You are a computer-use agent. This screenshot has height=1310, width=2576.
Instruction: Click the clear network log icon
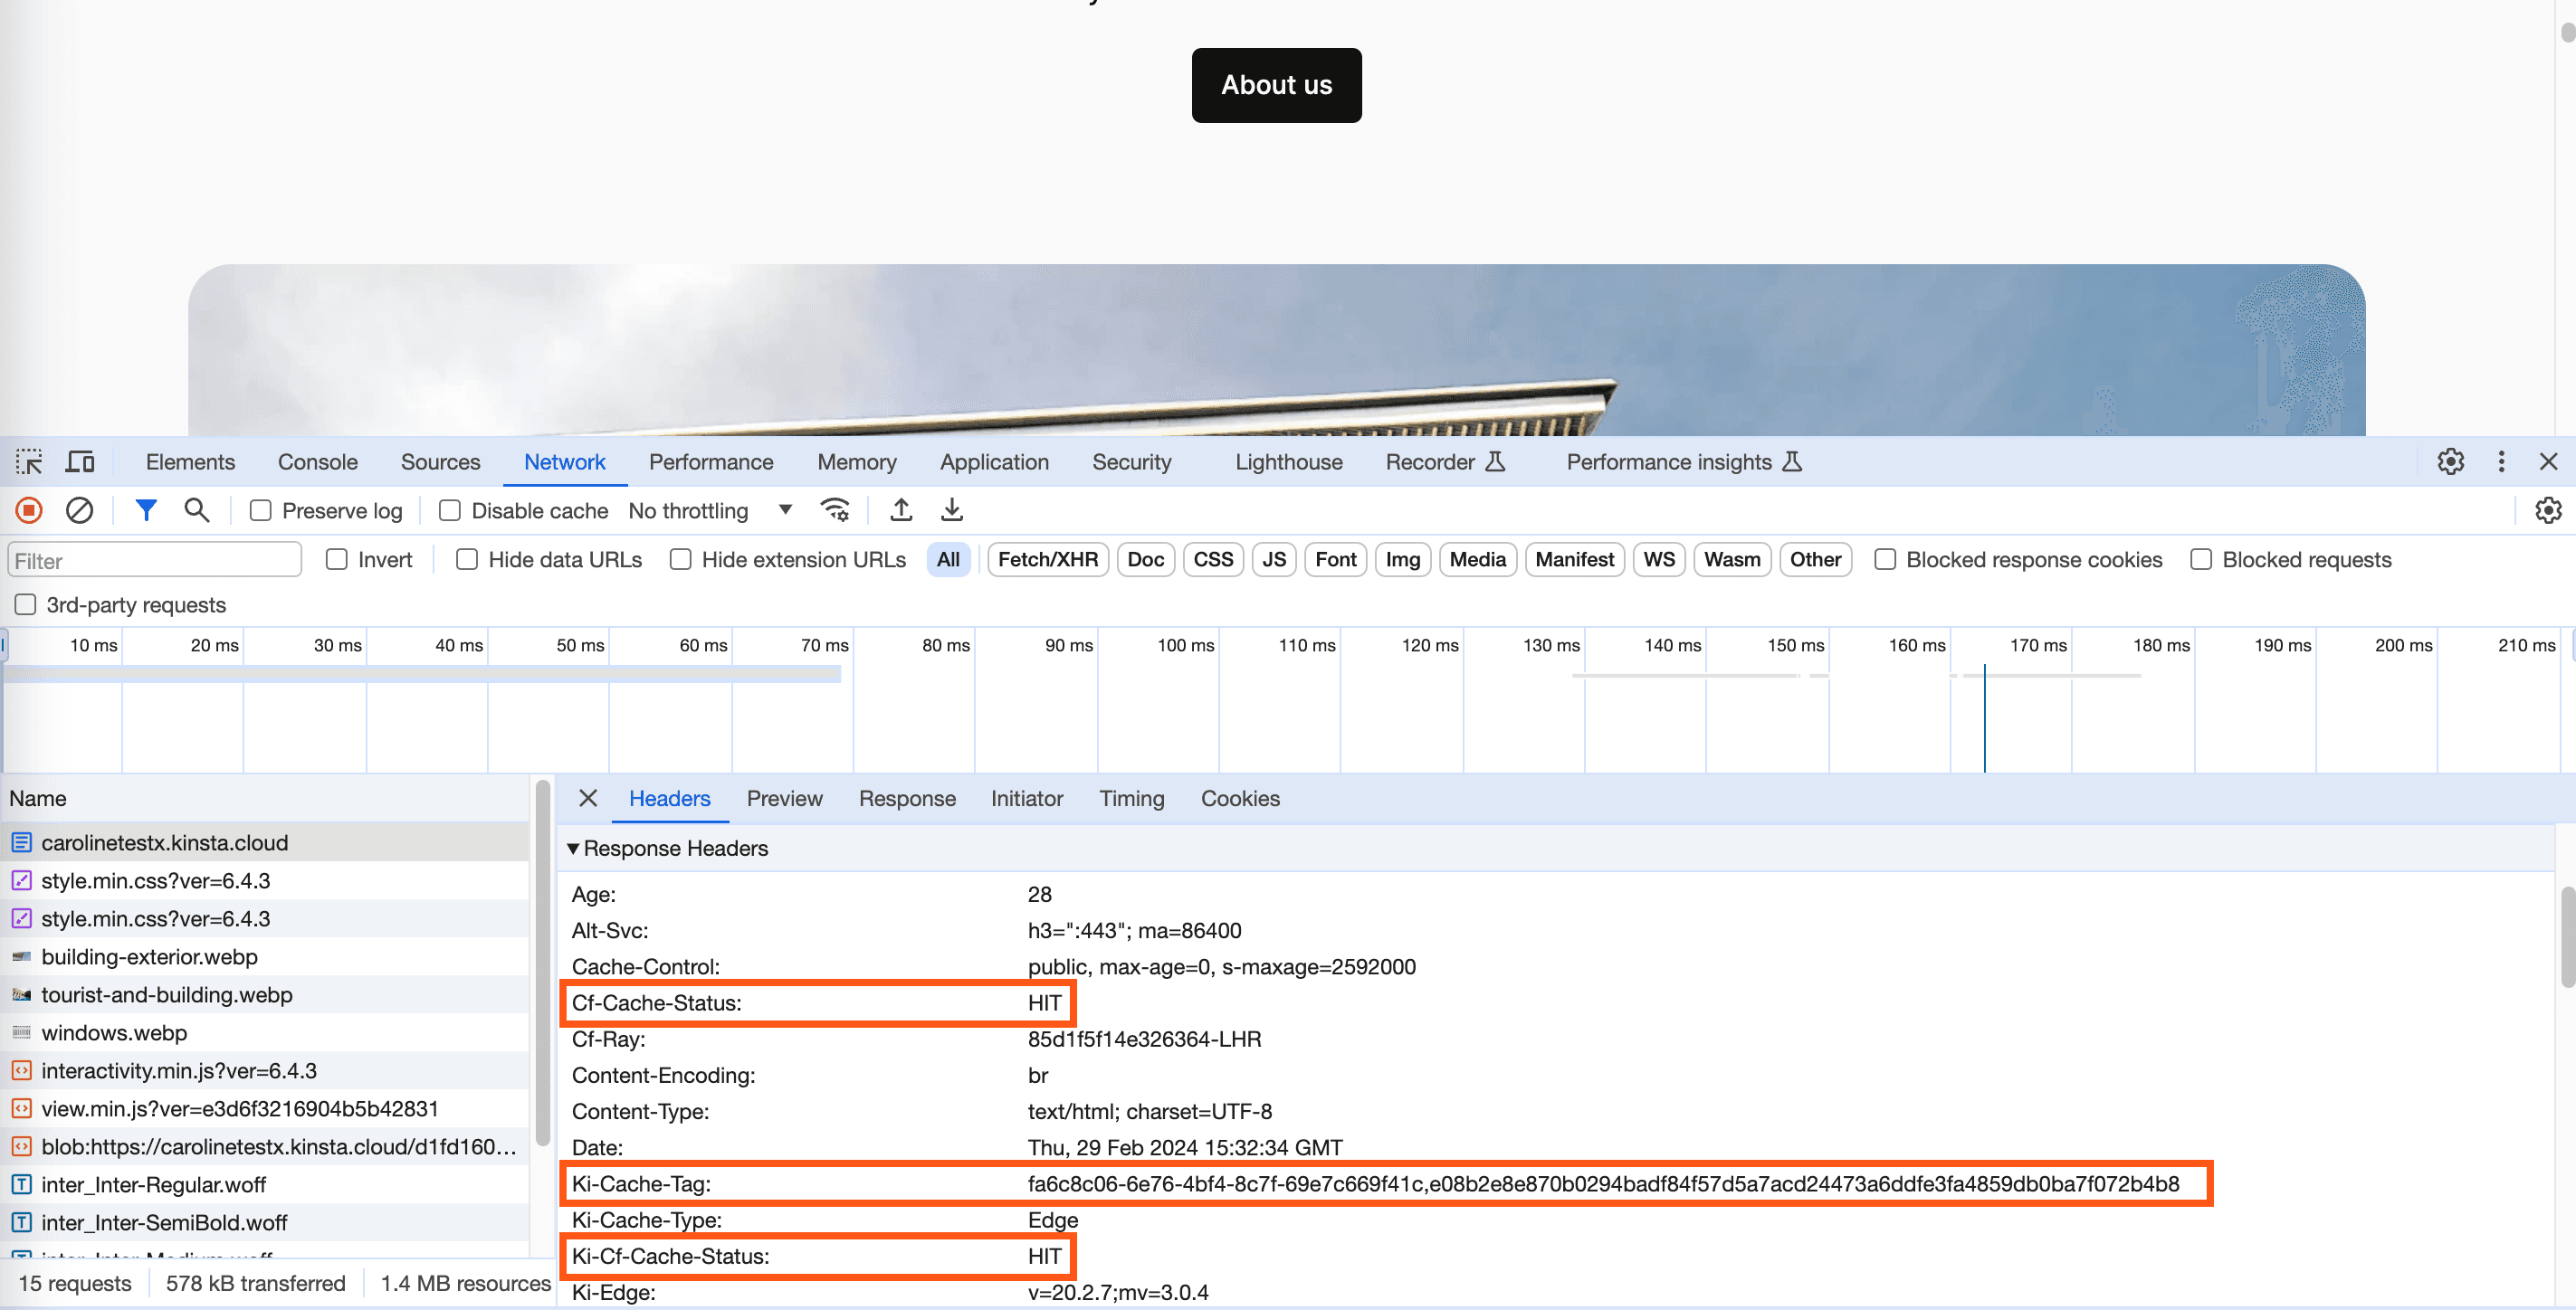pos(77,509)
